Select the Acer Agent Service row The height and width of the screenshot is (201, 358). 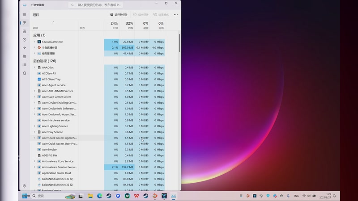[x=98, y=85]
